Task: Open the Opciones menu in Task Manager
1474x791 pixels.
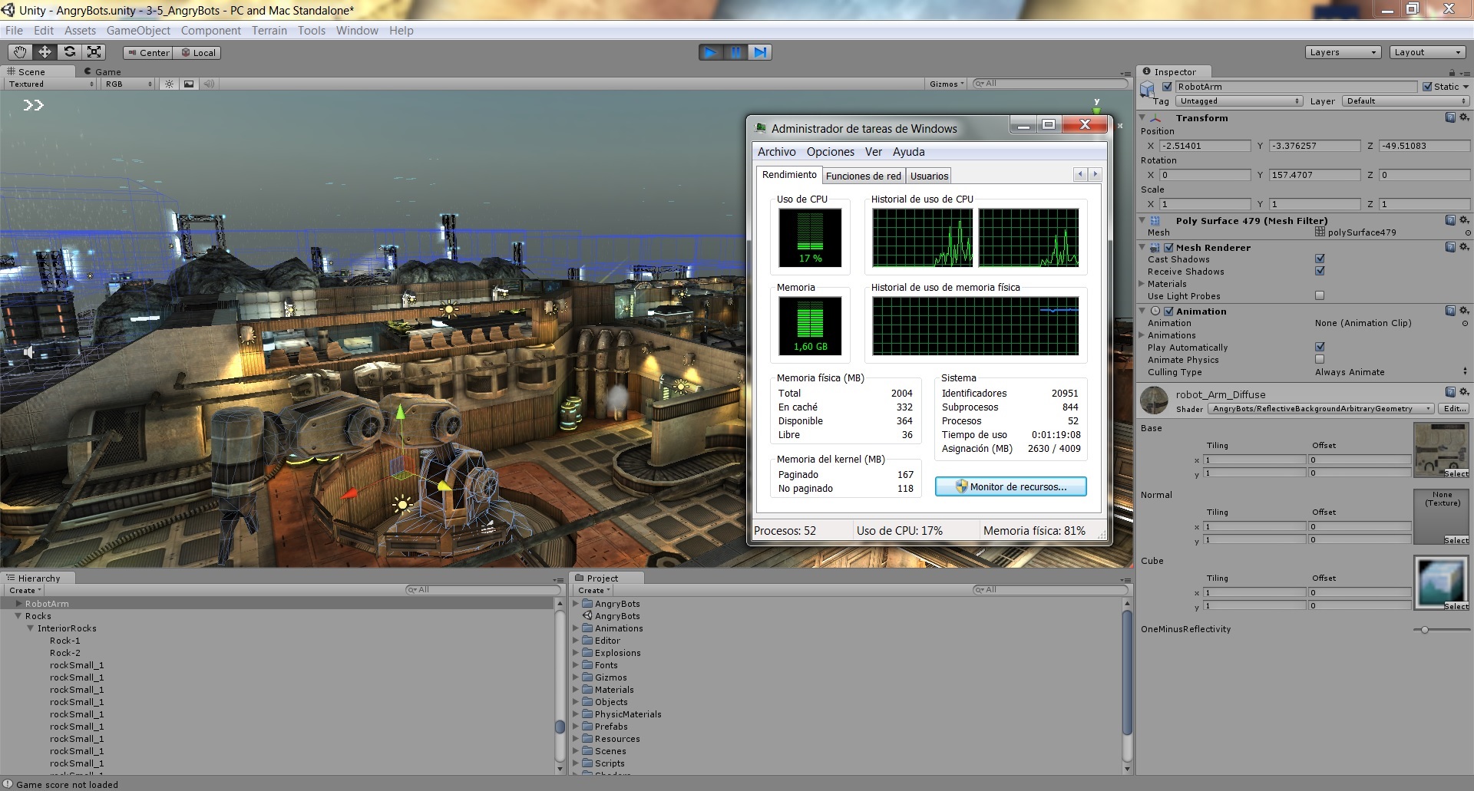Action: click(x=830, y=152)
